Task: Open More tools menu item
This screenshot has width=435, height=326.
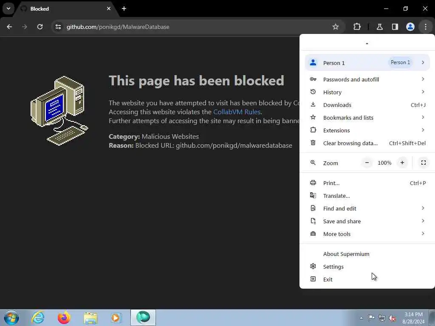Action: point(367,234)
